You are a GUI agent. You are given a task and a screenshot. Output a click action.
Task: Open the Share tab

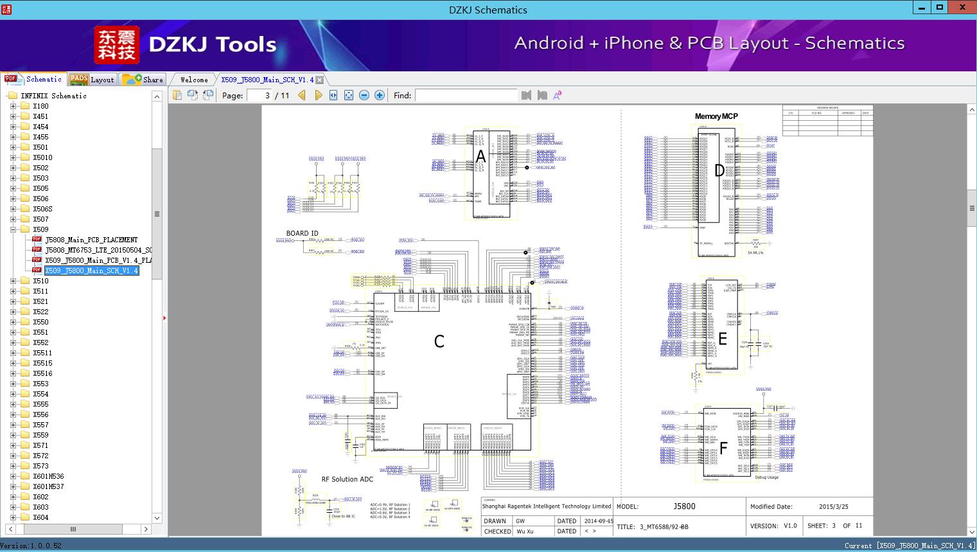[143, 80]
